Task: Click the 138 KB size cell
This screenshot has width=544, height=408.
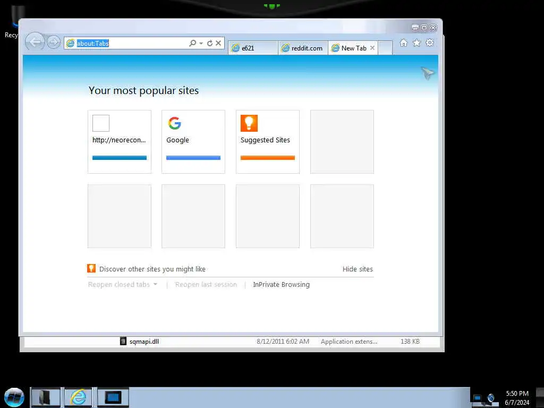Action: pyautogui.click(x=410, y=342)
